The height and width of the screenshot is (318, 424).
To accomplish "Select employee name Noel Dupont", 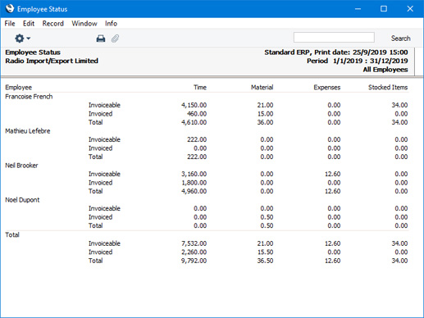I will pyautogui.click(x=22, y=200).
